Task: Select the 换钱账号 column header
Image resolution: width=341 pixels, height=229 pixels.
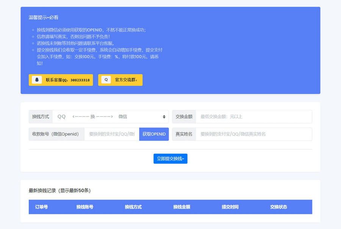Action: [x=84, y=207]
